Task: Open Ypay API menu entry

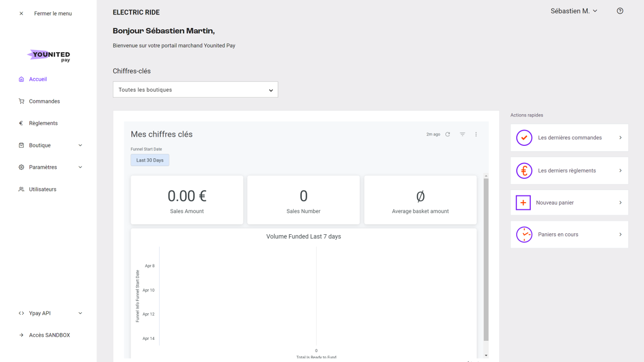Action: [40, 313]
